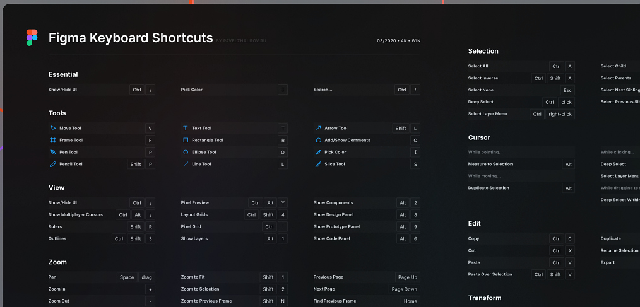Click the Show Layers label
640x307 pixels.
pos(194,238)
